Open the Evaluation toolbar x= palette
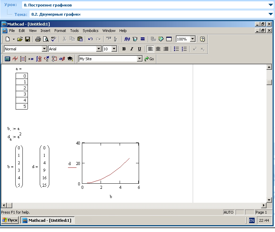 (31, 59)
